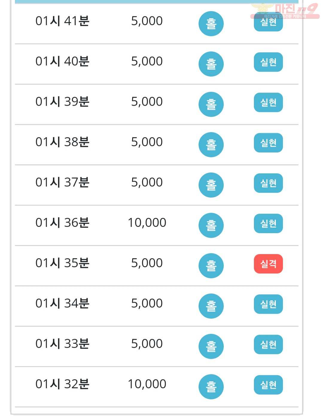Tap the 실현 badge for 01시 34분

(x=268, y=304)
